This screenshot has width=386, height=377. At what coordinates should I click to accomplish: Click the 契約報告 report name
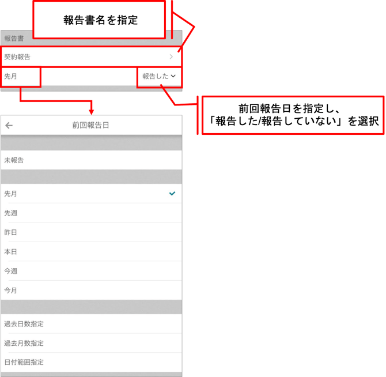(18, 57)
